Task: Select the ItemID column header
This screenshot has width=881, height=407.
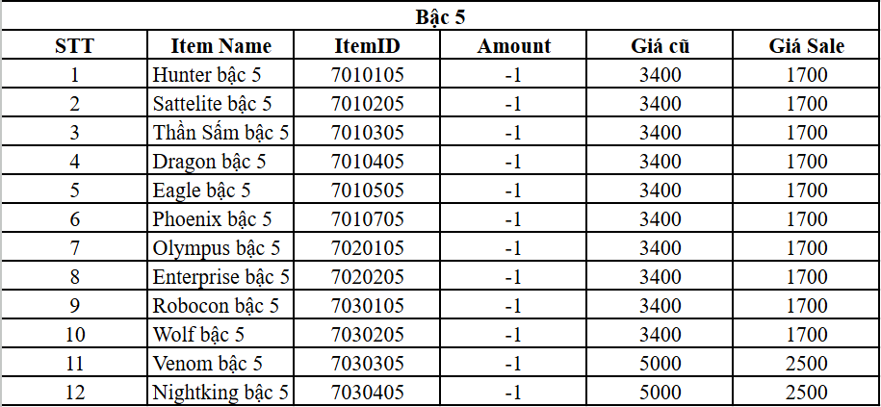Action: coord(367,45)
